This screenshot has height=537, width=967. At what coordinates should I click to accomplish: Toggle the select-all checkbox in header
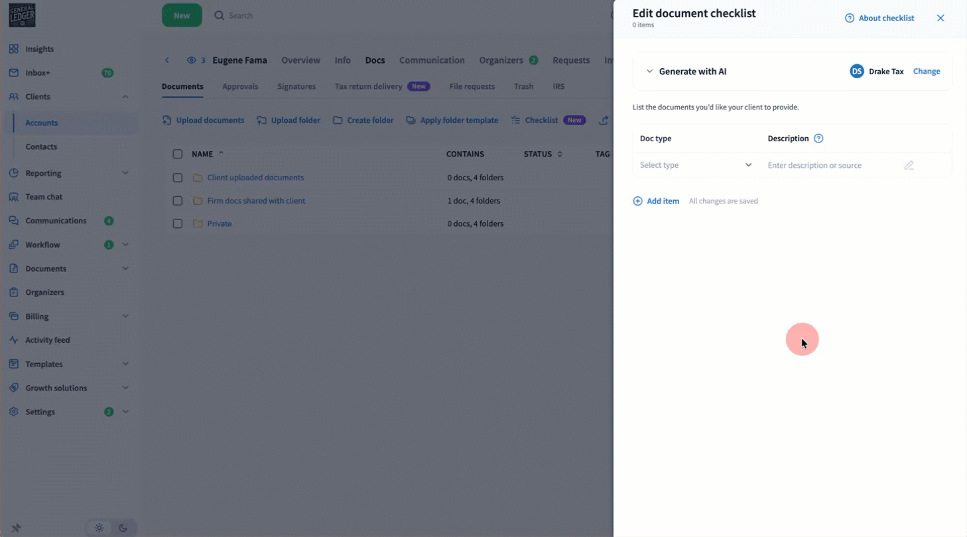point(177,154)
